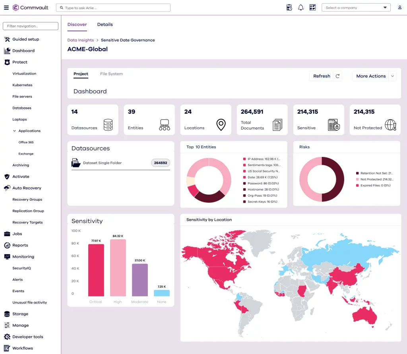Click the Entities network icon
The image size is (407, 354).
[x=164, y=125]
